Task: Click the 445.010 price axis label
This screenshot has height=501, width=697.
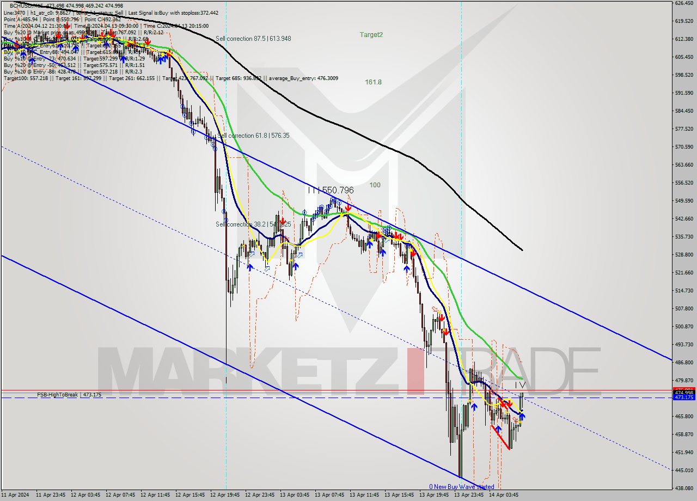Action: tap(684, 471)
